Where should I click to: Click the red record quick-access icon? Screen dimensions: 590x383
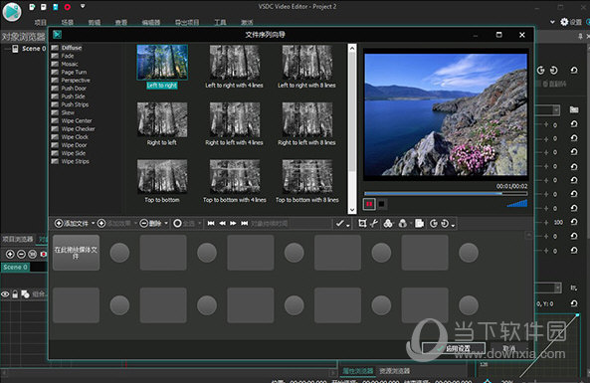tap(68, 7)
